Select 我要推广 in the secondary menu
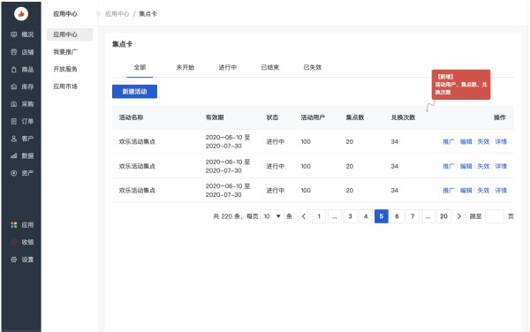Viewport: 530px width, 332px height. [x=65, y=52]
